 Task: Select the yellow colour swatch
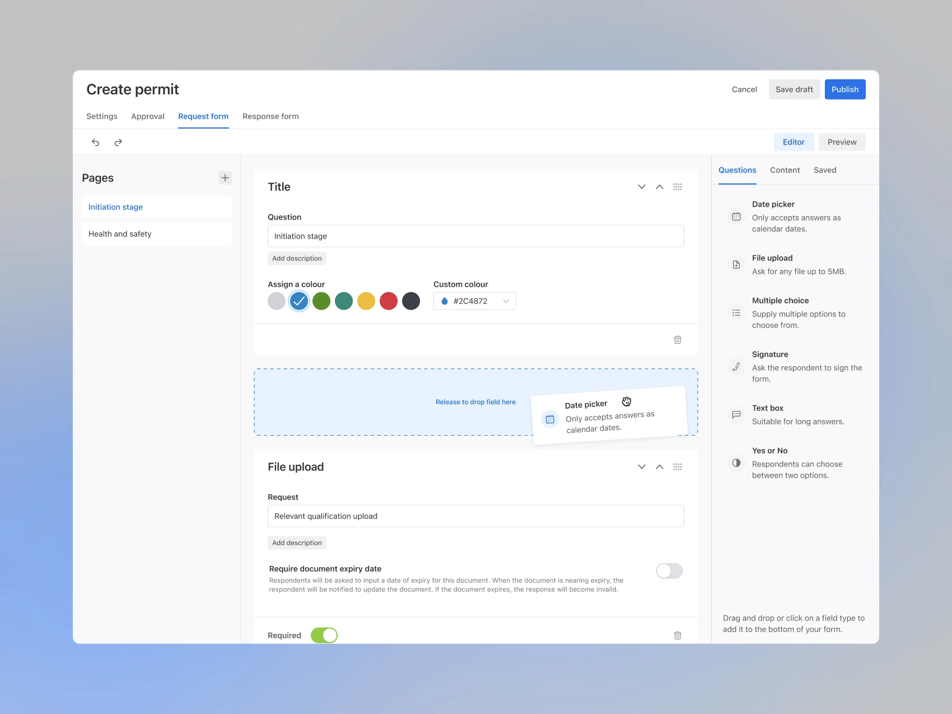click(x=366, y=301)
